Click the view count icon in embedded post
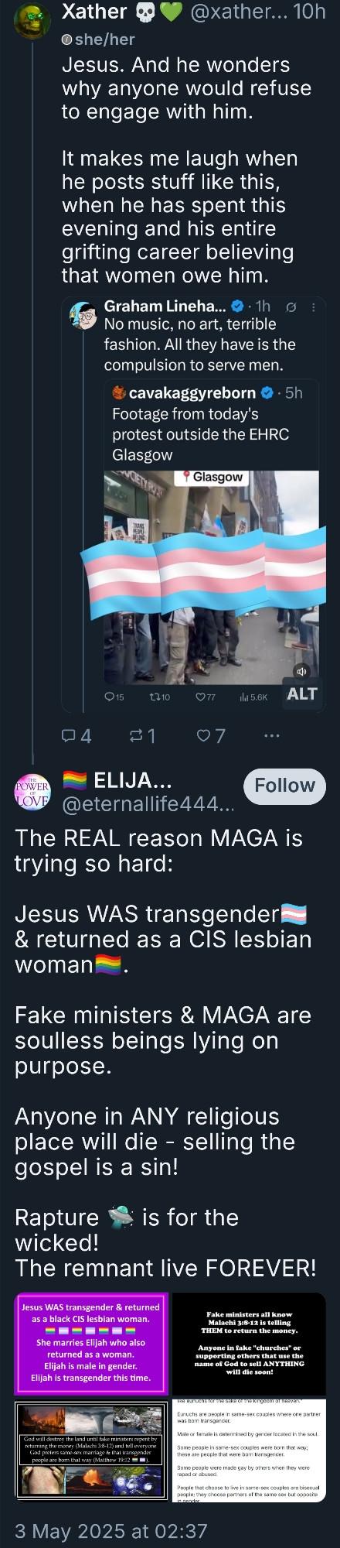The width and height of the screenshot is (340, 1548). [243, 697]
